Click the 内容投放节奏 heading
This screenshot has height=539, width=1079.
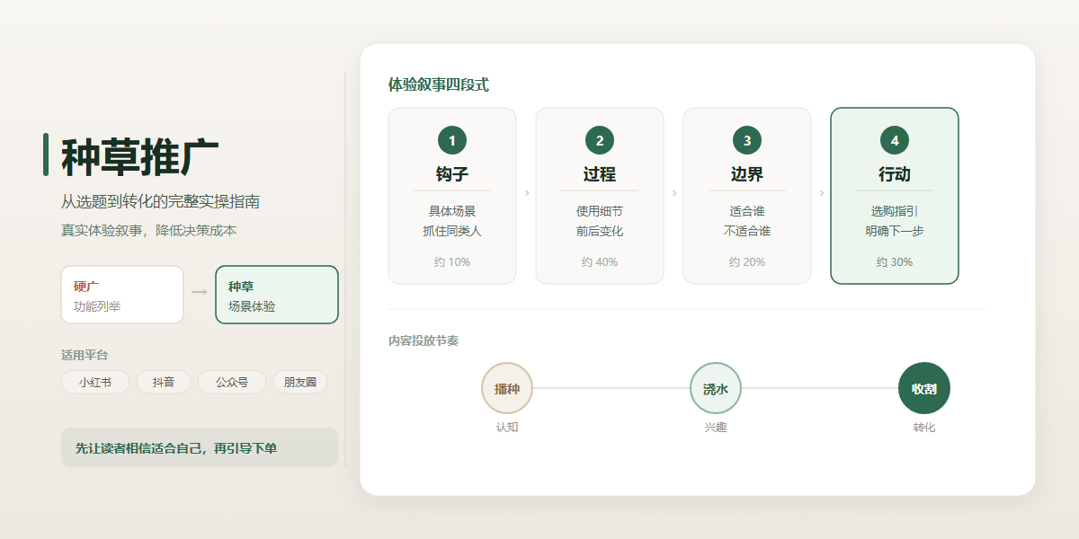(424, 341)
